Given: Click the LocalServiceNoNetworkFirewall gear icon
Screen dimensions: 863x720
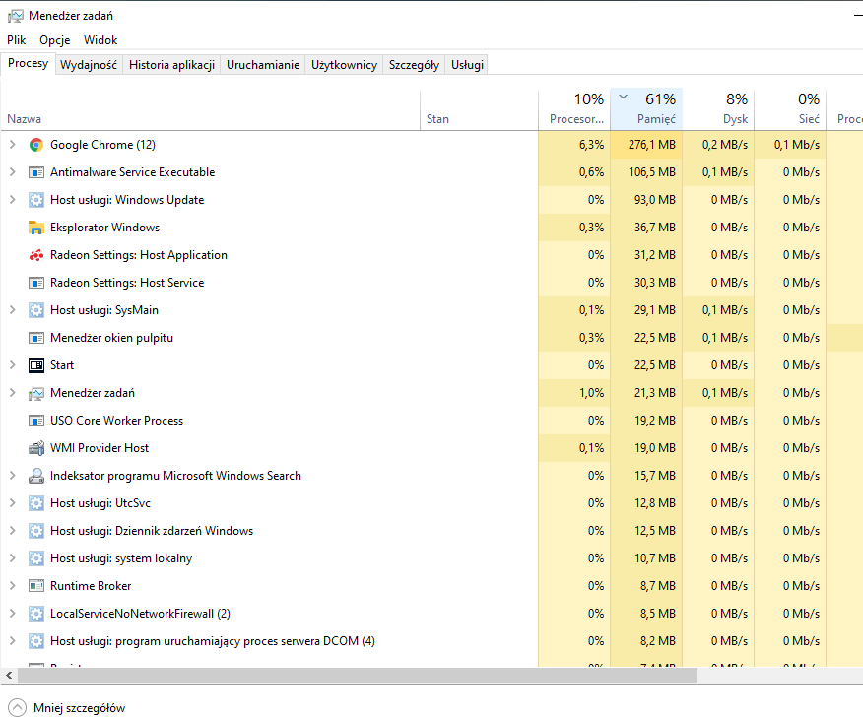Looking at the screenshot, I should pyautogui.click(x=36, y=614).
